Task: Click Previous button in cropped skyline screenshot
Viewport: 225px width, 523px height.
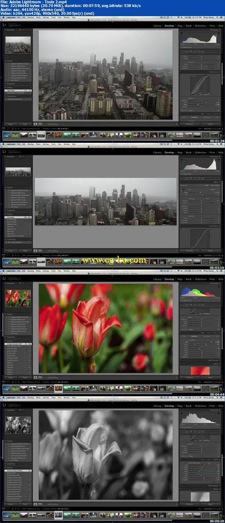Action: [x=189, y=251]
